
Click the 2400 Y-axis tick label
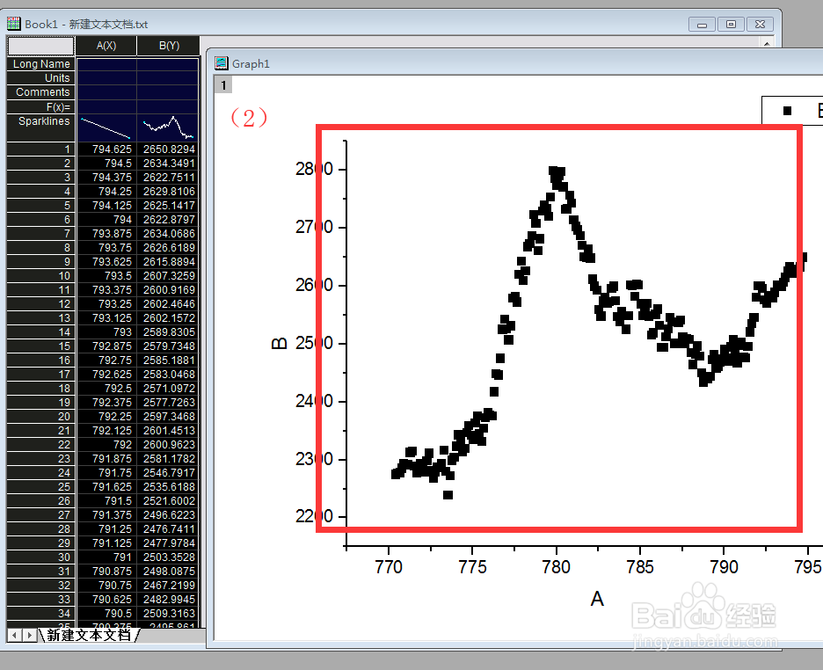(314, 401)
